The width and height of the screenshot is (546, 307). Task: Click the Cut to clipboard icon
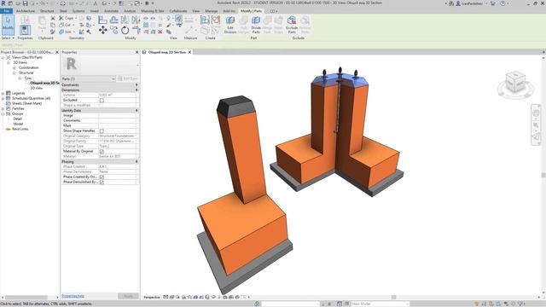click(x=53, y=18)
